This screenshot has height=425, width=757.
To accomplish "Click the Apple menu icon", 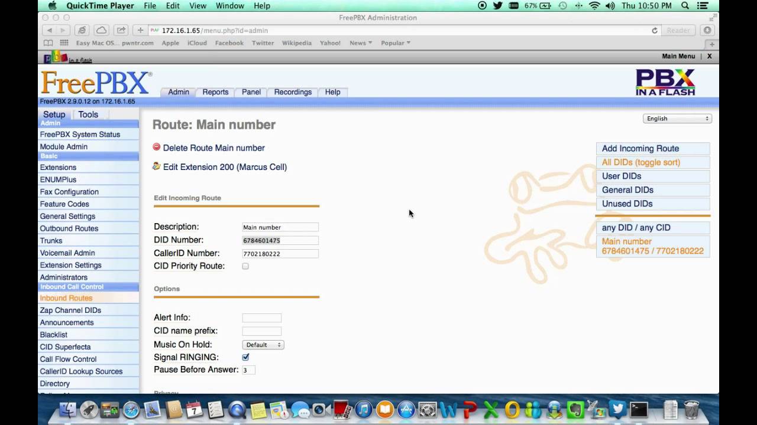I will point(52,6).
